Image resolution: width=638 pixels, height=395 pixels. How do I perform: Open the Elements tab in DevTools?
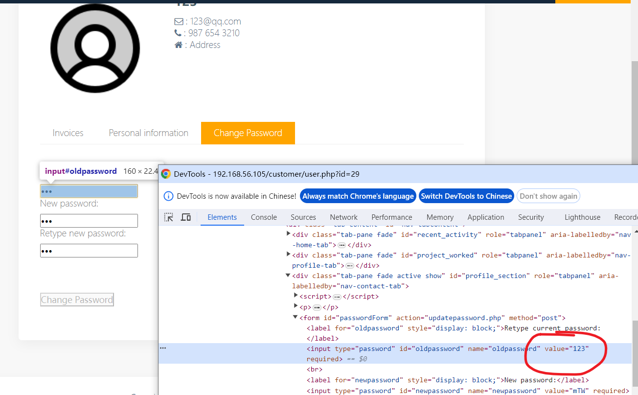click(222, 217)
